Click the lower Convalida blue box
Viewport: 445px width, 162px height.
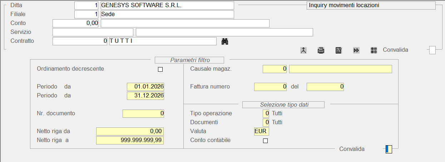(389, 149)
